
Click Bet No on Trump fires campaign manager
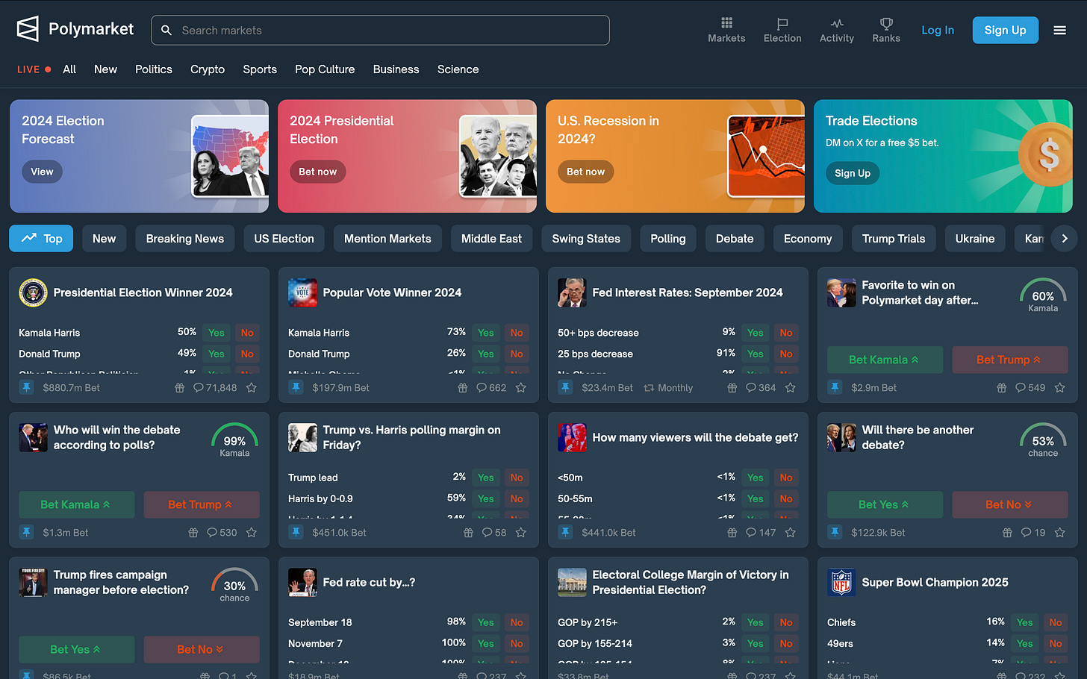coord(202,649)
